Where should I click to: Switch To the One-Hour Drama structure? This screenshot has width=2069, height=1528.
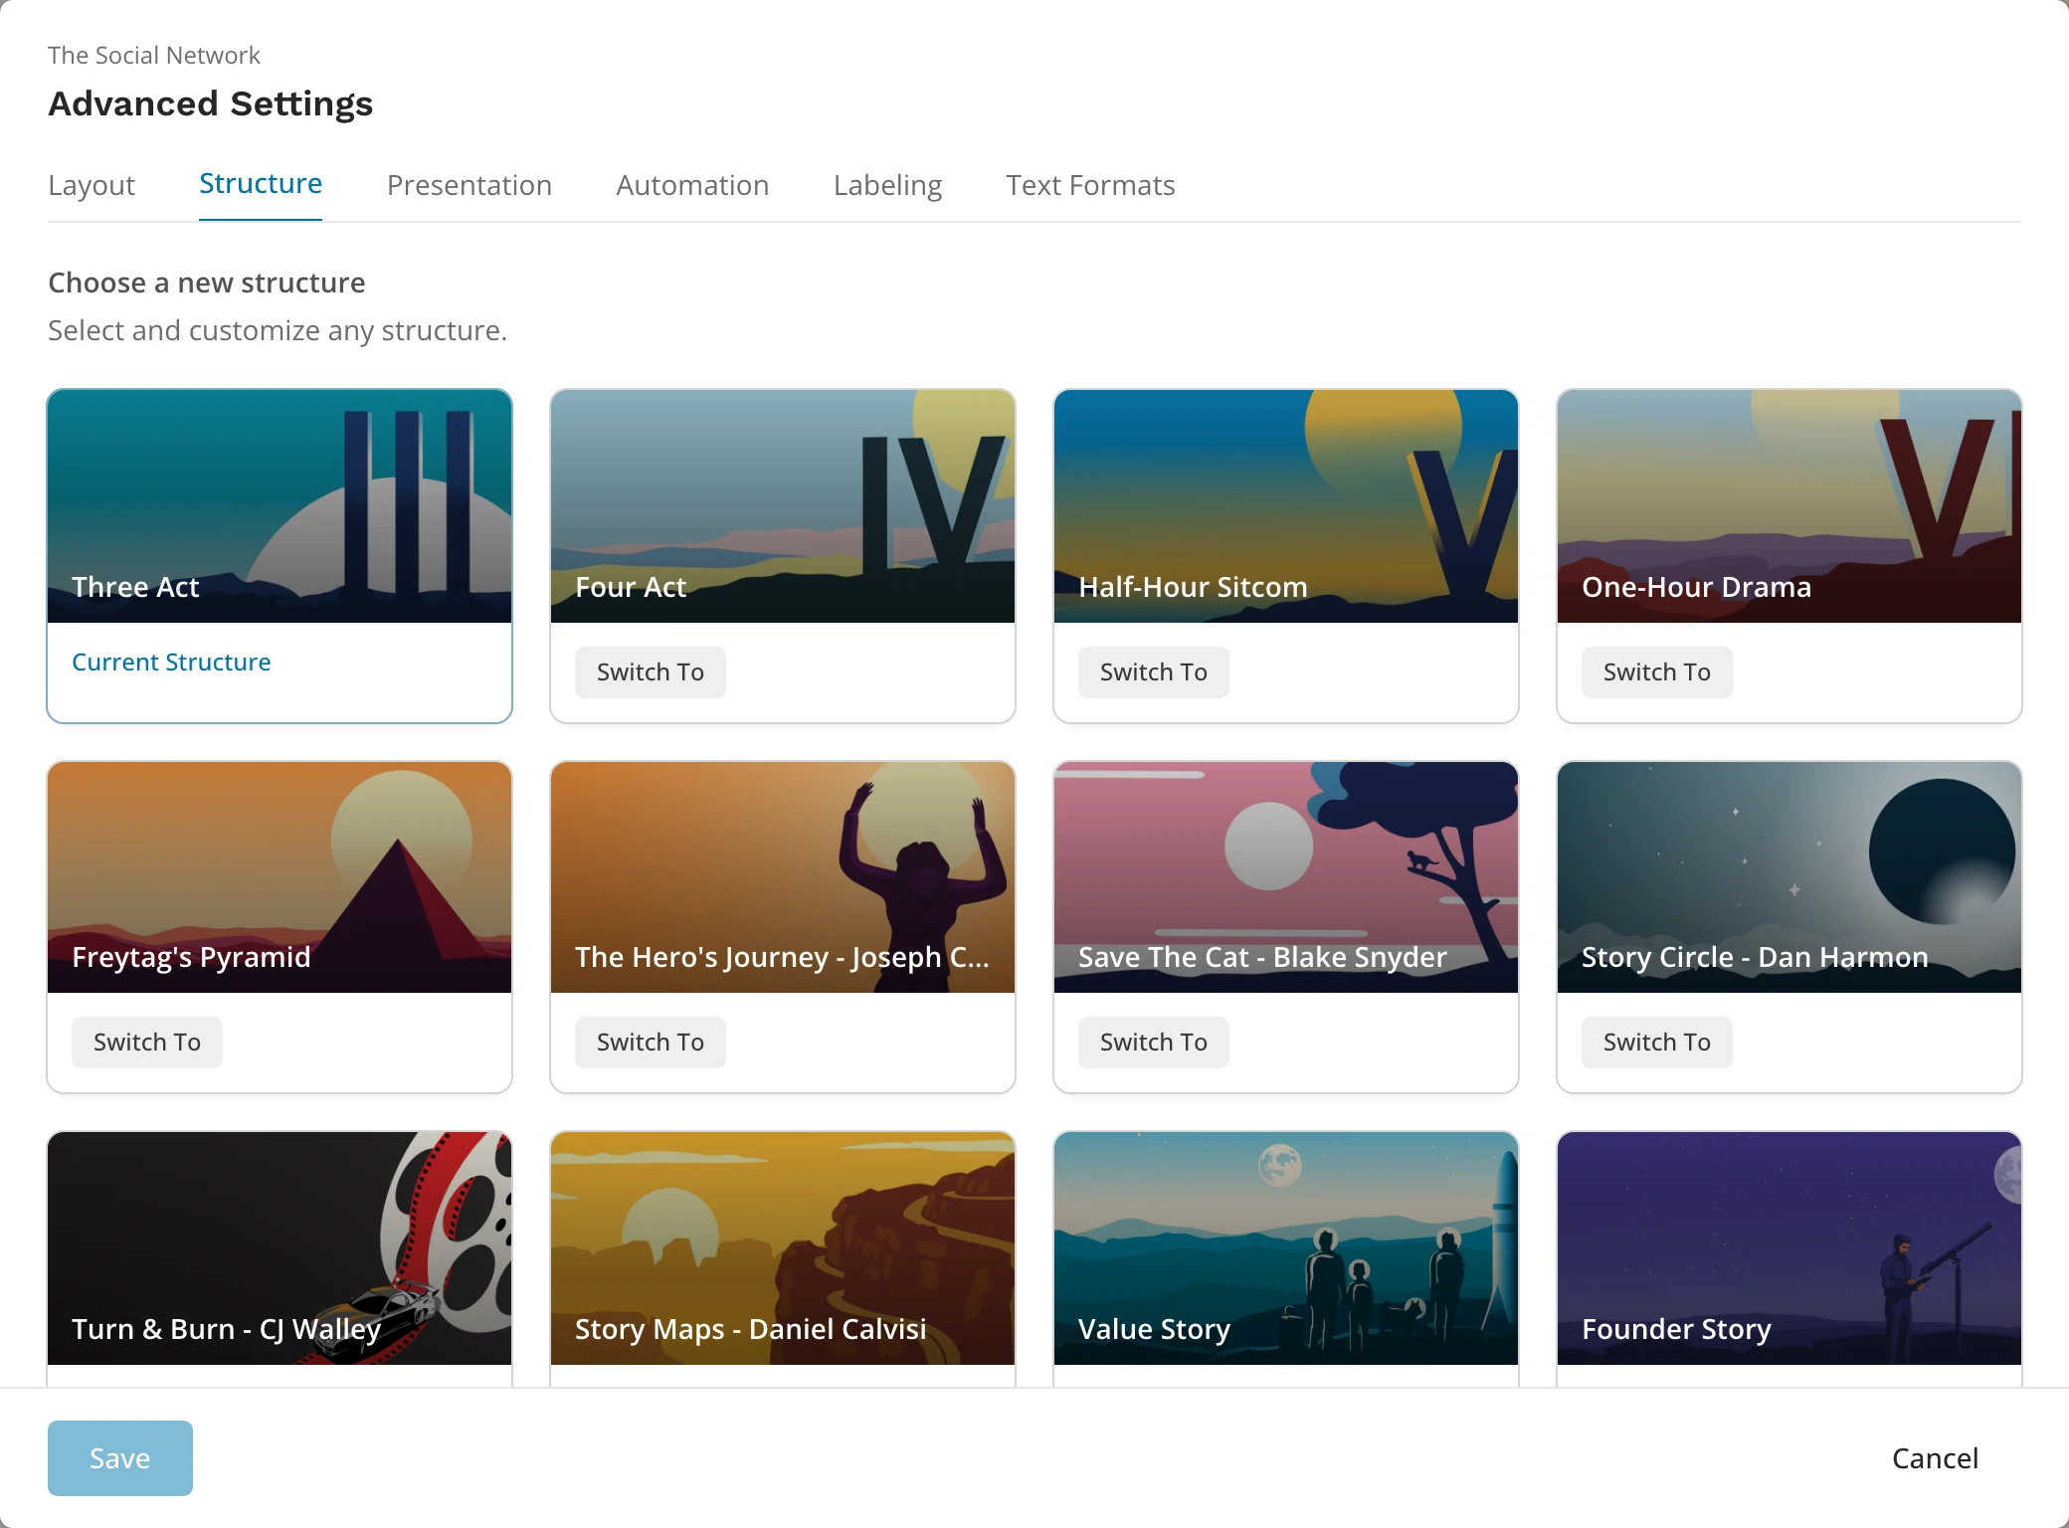pyautogui.click(x=1657, y=672)
